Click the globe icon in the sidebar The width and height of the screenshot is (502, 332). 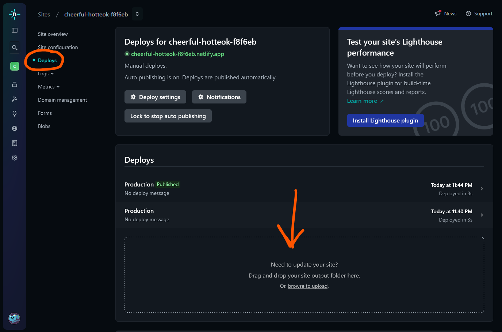click(15, 128)
